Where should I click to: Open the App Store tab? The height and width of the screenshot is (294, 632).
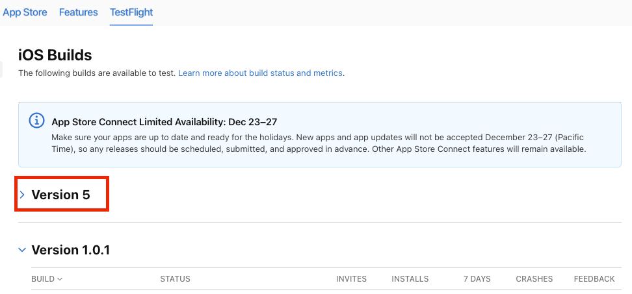pos(25,12)
